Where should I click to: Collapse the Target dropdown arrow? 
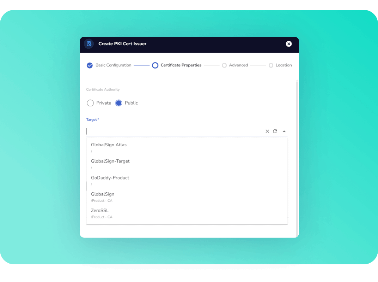tap(284, 131)
